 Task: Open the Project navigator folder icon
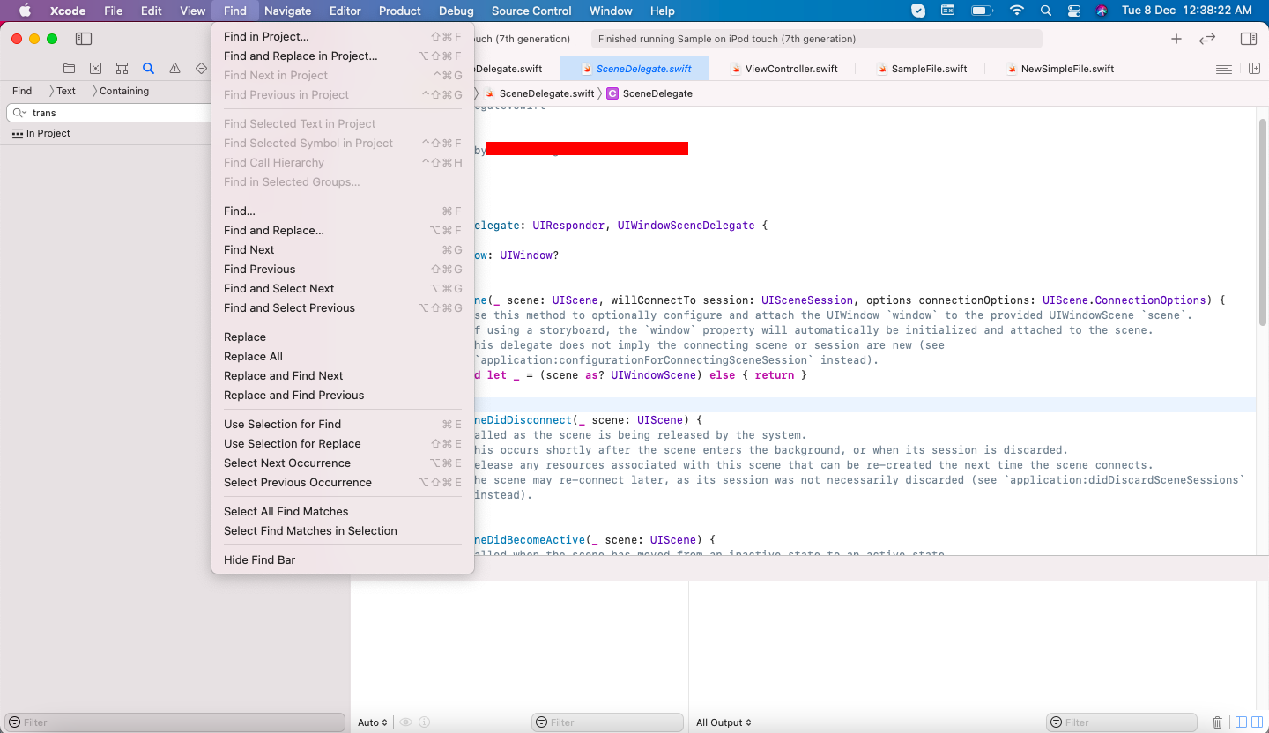(x=69, y=68)
